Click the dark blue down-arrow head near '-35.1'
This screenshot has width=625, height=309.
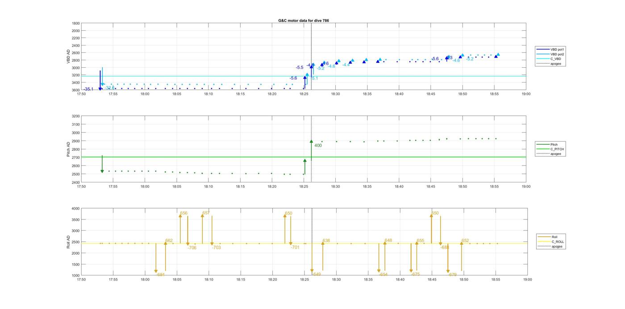100,88
